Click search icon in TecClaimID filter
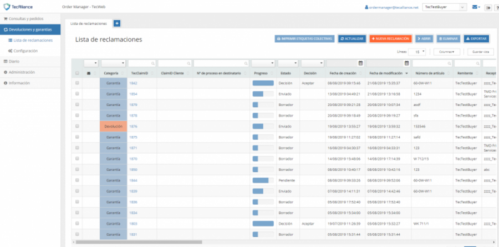499x247 pixels. [x=153, y=63]
